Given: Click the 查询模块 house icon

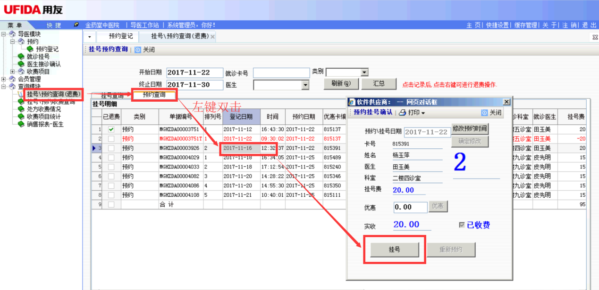Looking at the screenshot, I should coord(12,87).
